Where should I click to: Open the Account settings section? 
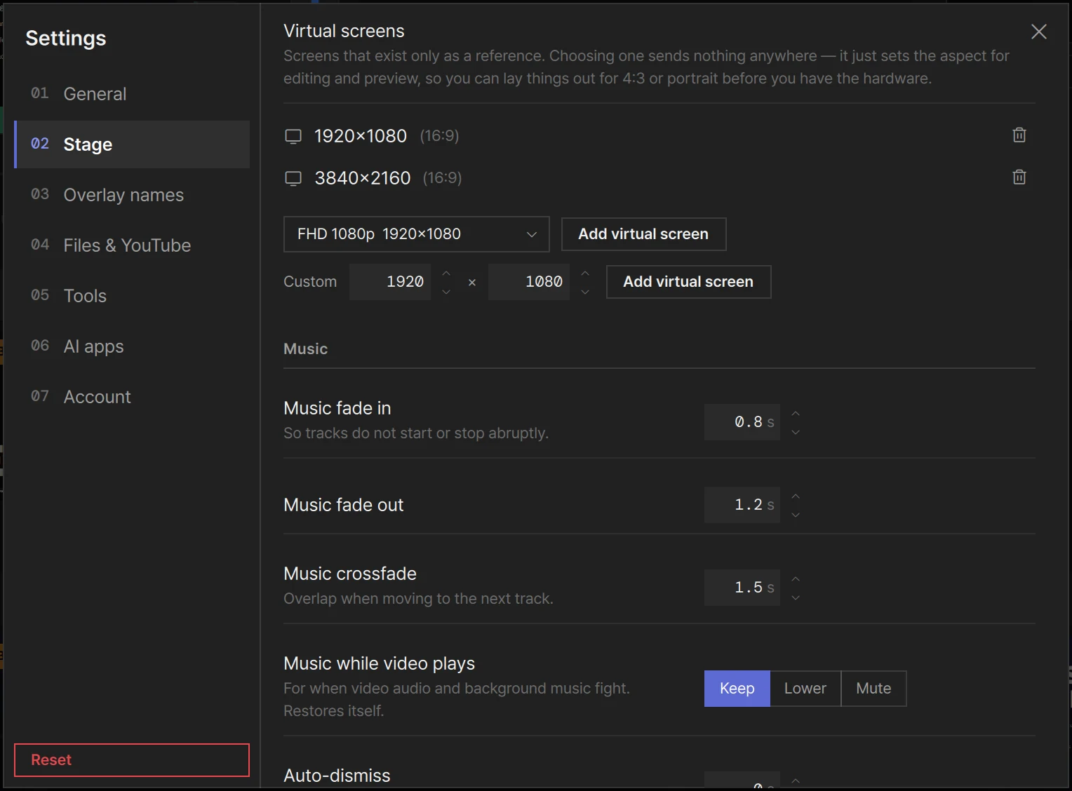(132, 397)
